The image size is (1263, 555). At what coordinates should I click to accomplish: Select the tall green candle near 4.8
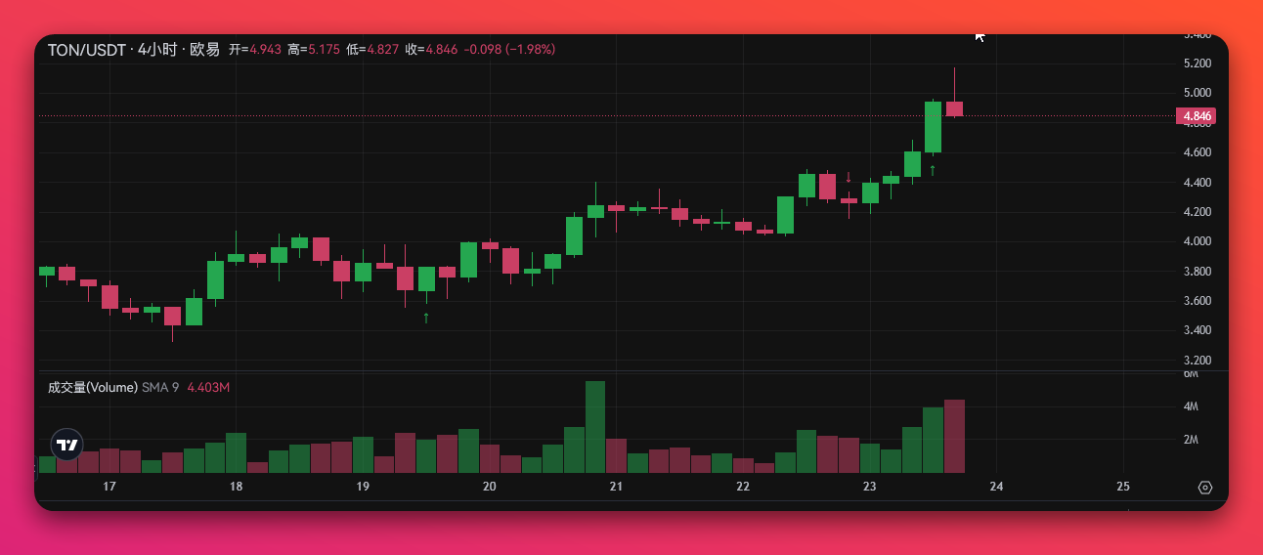tap(933, 127)
